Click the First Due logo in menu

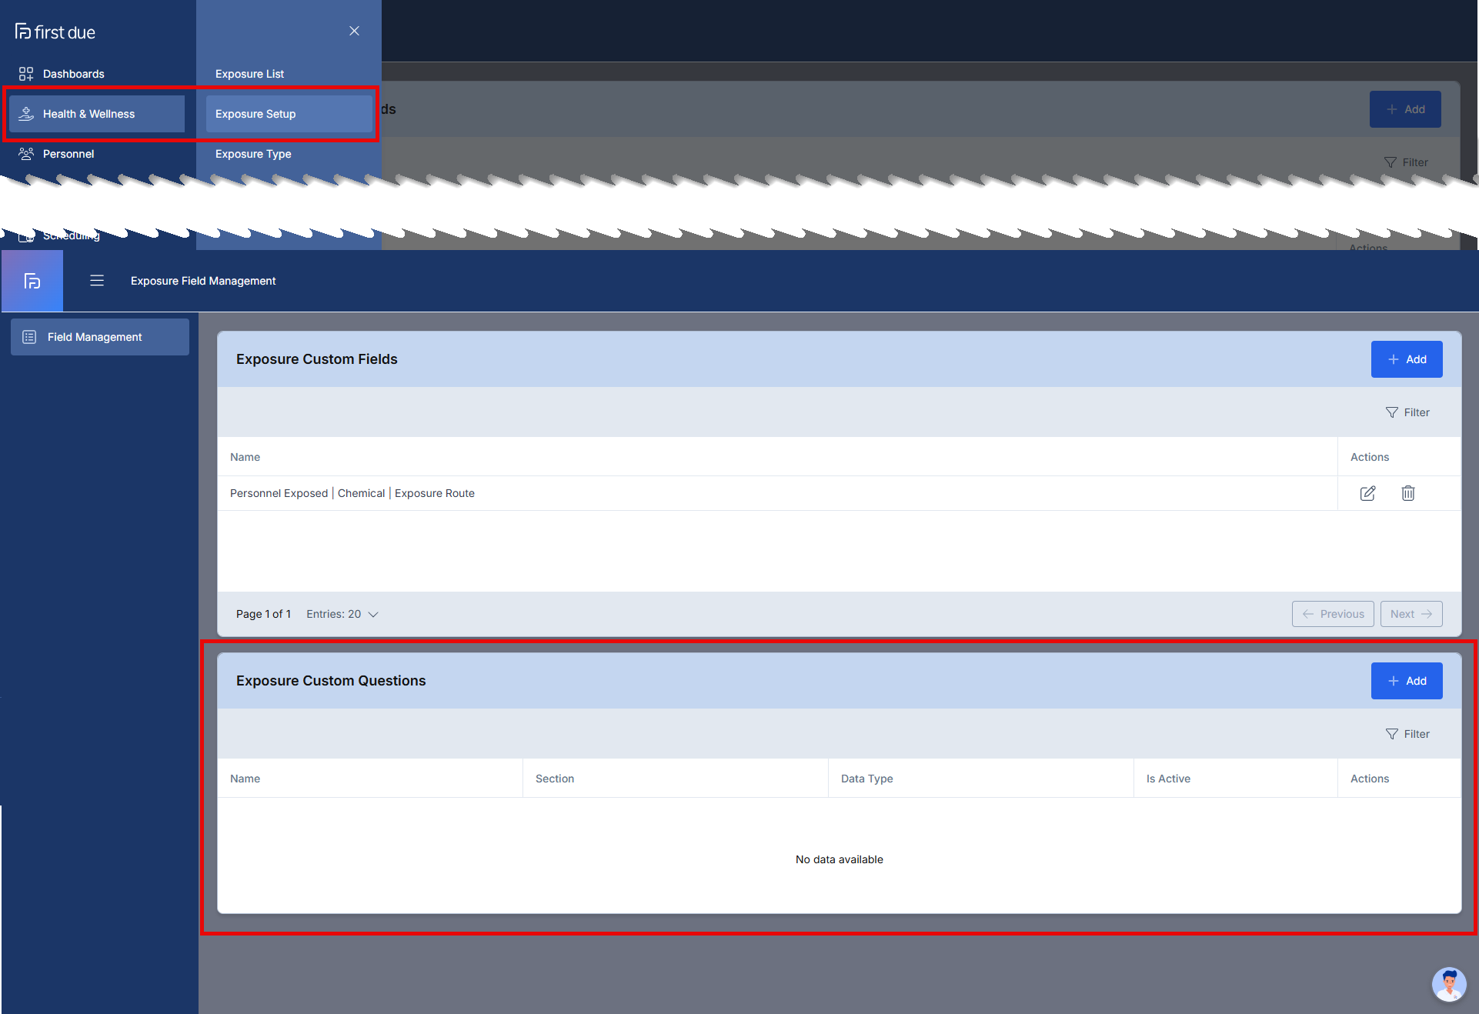pyautogui.click(x=55, y=32)
